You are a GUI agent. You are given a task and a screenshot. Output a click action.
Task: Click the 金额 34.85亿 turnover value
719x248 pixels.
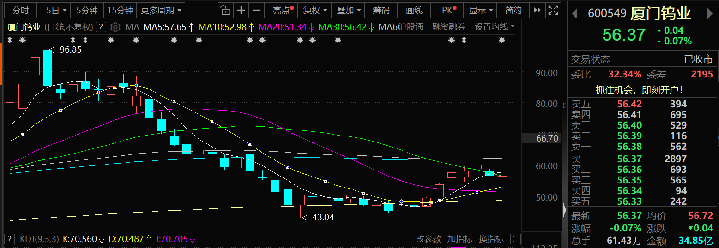click(x=696, y=241)
